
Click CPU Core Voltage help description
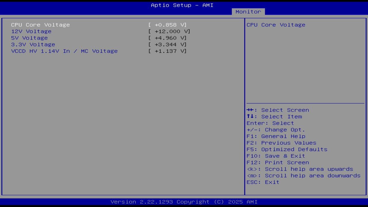276,25
